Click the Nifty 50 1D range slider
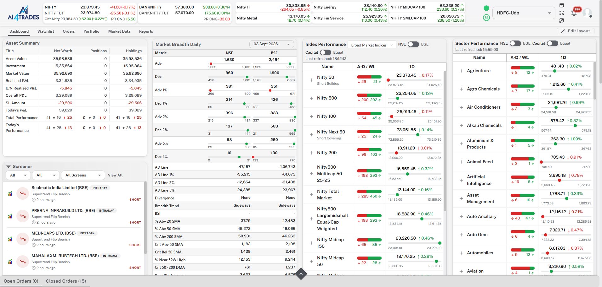 [x=415, y=80]
